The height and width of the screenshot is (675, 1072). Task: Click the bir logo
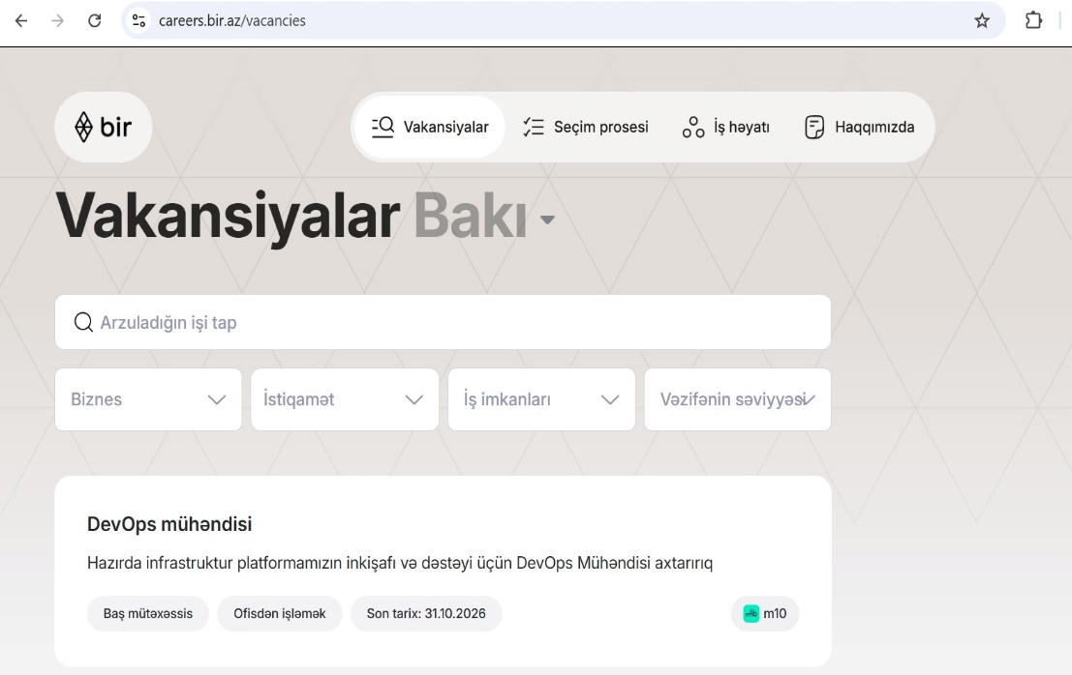pyautogui.click(x=104, y=127)
